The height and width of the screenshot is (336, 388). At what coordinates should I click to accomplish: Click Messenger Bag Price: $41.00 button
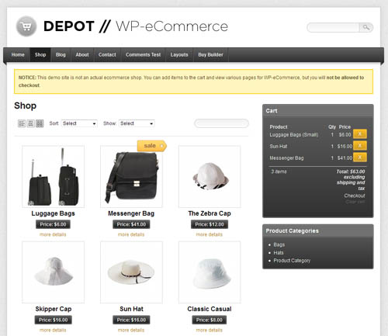tap(131, 224)
